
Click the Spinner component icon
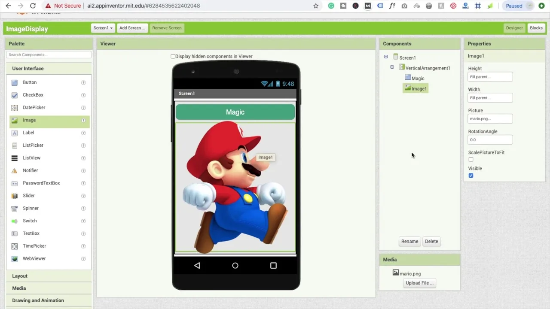pyautogui.click(x=15, y=209)
